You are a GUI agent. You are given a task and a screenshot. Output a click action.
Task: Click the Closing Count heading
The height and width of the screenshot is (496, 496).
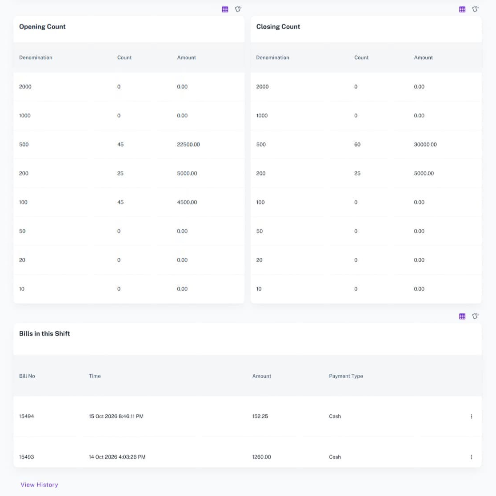click(x=278, y=27)
